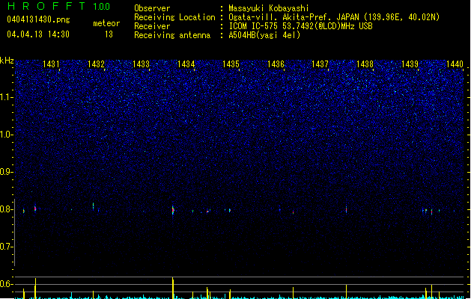Click the meteor echo just before 1438
The height and width of the screenshot is (299, 471).
346,209
